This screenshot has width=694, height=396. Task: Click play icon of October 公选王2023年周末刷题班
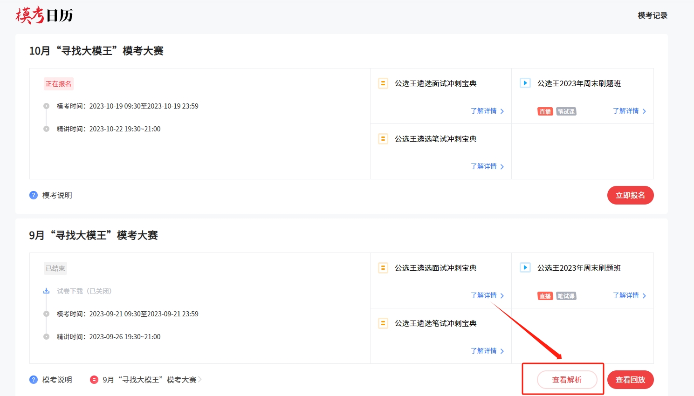coord(525,83)
